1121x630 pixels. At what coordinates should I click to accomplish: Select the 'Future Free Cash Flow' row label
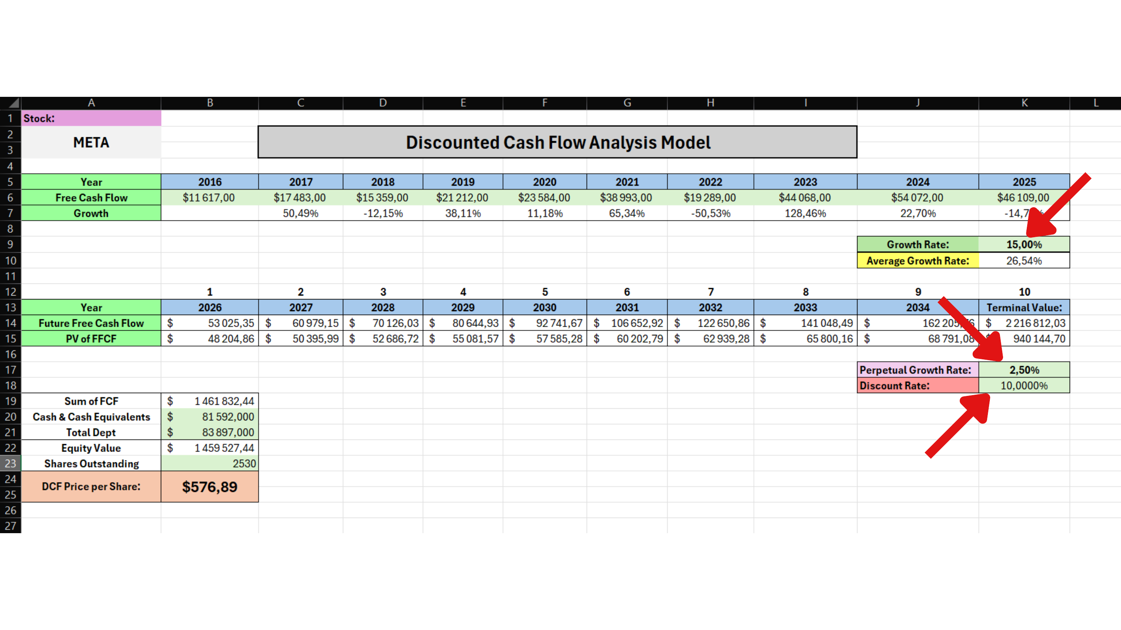(x=91, y=323)
